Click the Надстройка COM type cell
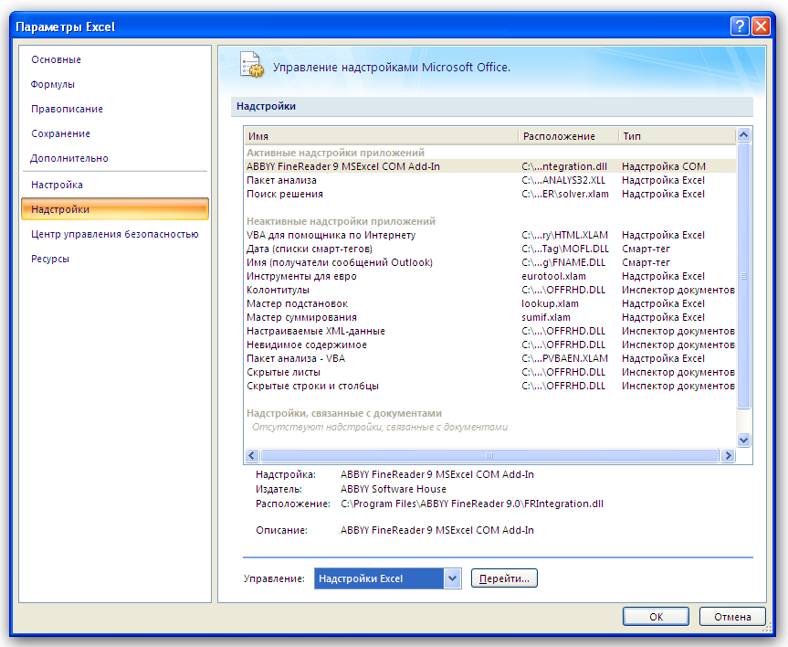This screenshot has width=788, height=647. coord(664,166)
